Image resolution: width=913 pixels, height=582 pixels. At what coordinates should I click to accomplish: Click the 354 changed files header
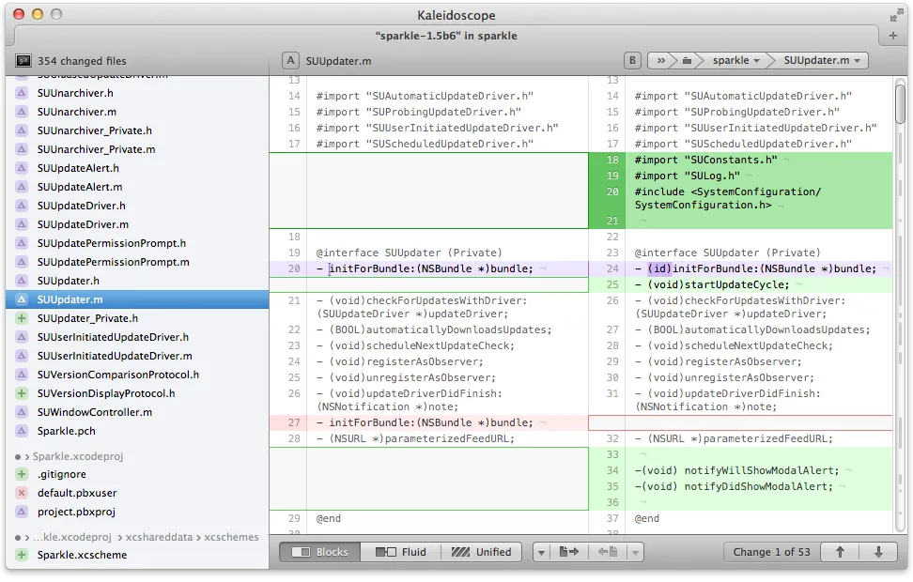click(x=82, y=61)
